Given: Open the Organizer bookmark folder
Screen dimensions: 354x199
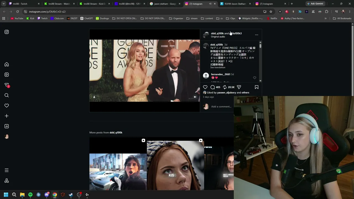Looking at the screenshot, I should (176, 19).
